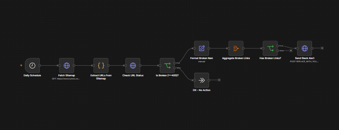Add node after OK - No Action
339x130 pixels.
tap(219, 80)
